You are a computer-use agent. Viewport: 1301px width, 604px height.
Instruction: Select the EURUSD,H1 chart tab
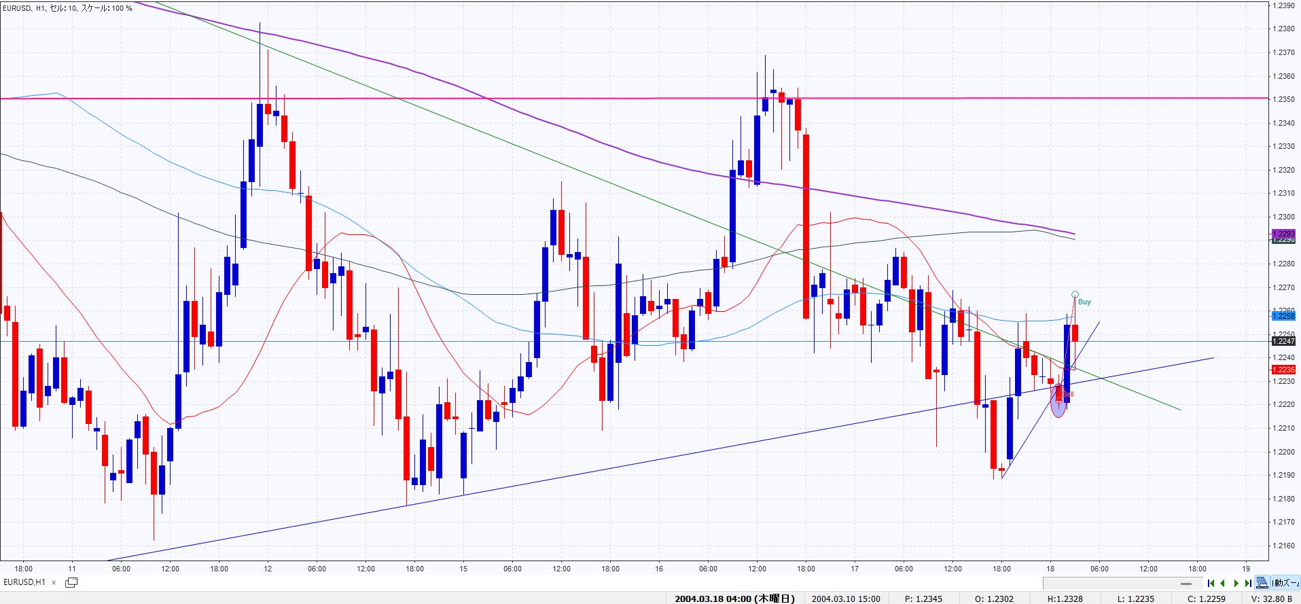pyautogui.click(x=24, y=582)
